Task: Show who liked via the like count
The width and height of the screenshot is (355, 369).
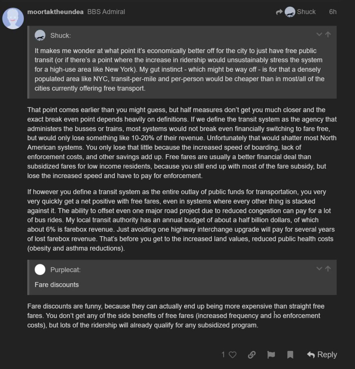Action: [x=223, y=355]
